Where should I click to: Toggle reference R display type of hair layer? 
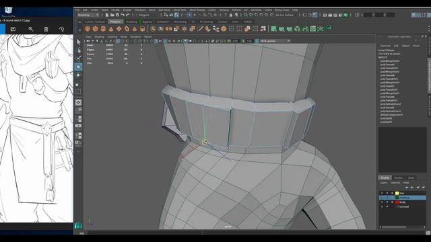(392, 193)
